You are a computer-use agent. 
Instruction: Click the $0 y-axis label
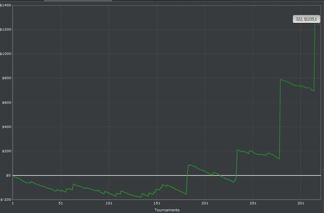click(x=8, y=175)
